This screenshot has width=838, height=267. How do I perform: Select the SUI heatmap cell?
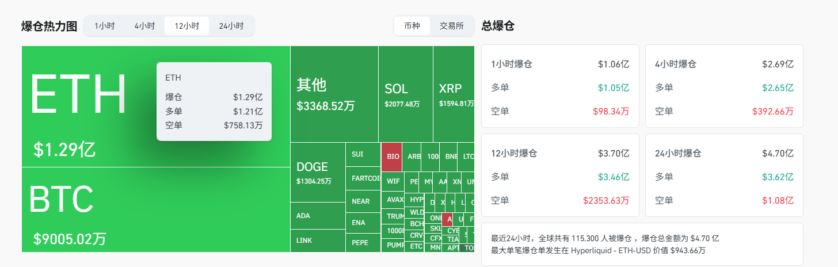[363, 155]
